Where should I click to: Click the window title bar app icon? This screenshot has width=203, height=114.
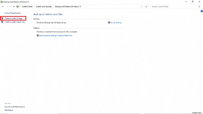coord(2,2)
